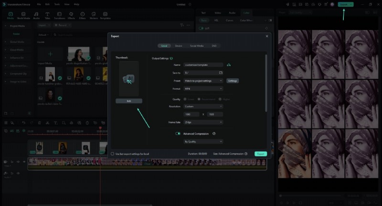The width and height of the screenshot is (382, 206).
Task: Toggle the Advanced Compression switch
Action: 178,134
